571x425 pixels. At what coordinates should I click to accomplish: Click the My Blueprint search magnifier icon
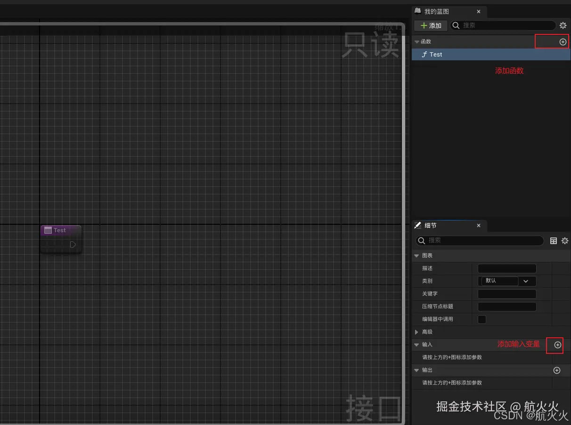click(456, 25)
